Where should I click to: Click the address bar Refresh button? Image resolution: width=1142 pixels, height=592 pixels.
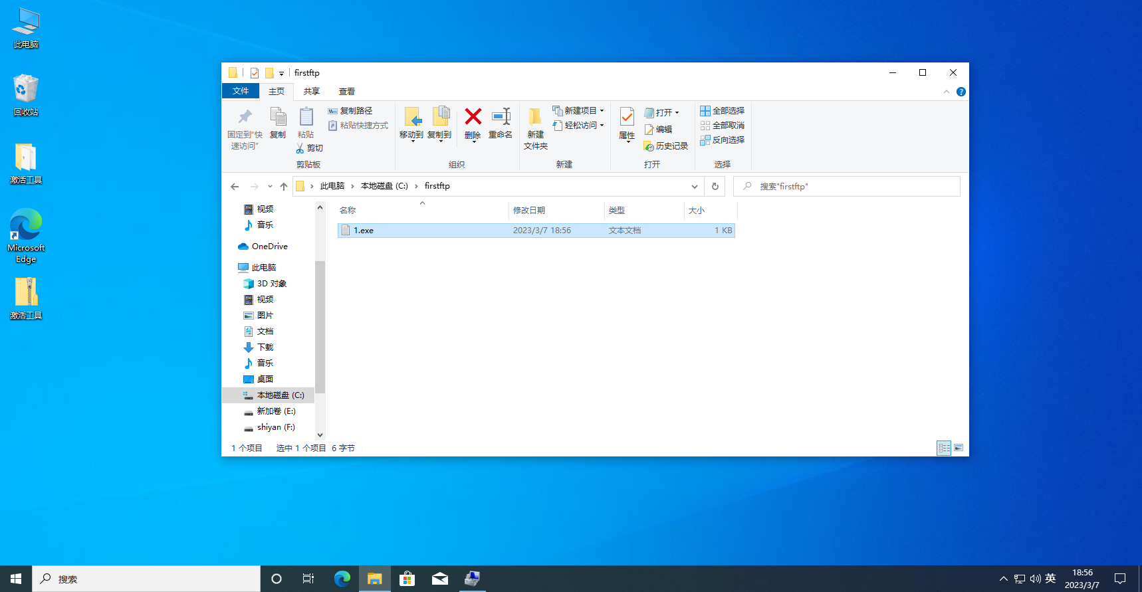click(715, 187)
